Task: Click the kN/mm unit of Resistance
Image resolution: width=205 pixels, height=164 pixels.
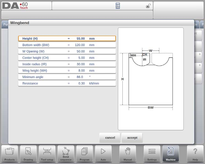Action: pos(94,83)
